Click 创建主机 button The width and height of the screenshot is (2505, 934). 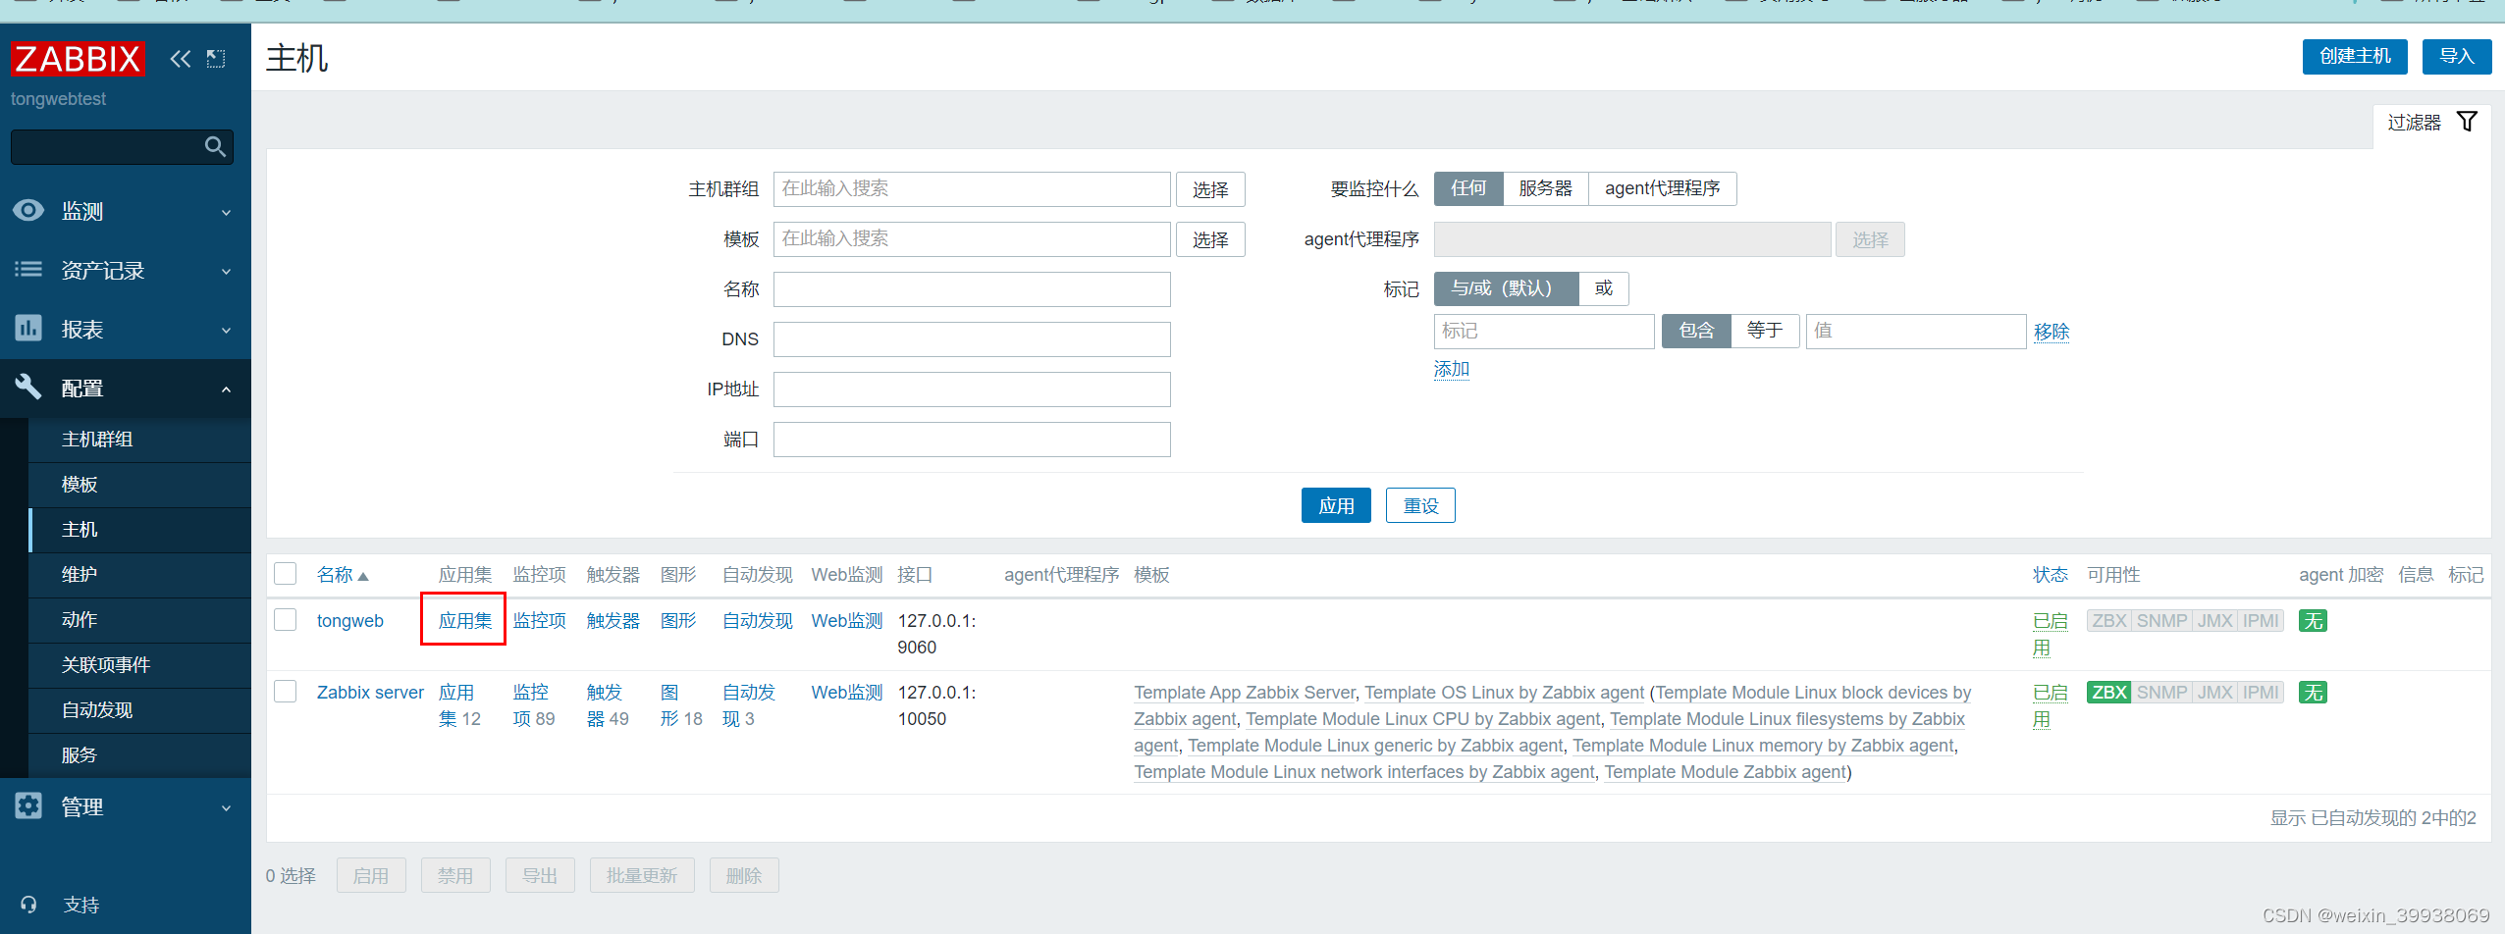click(2355, 56)
